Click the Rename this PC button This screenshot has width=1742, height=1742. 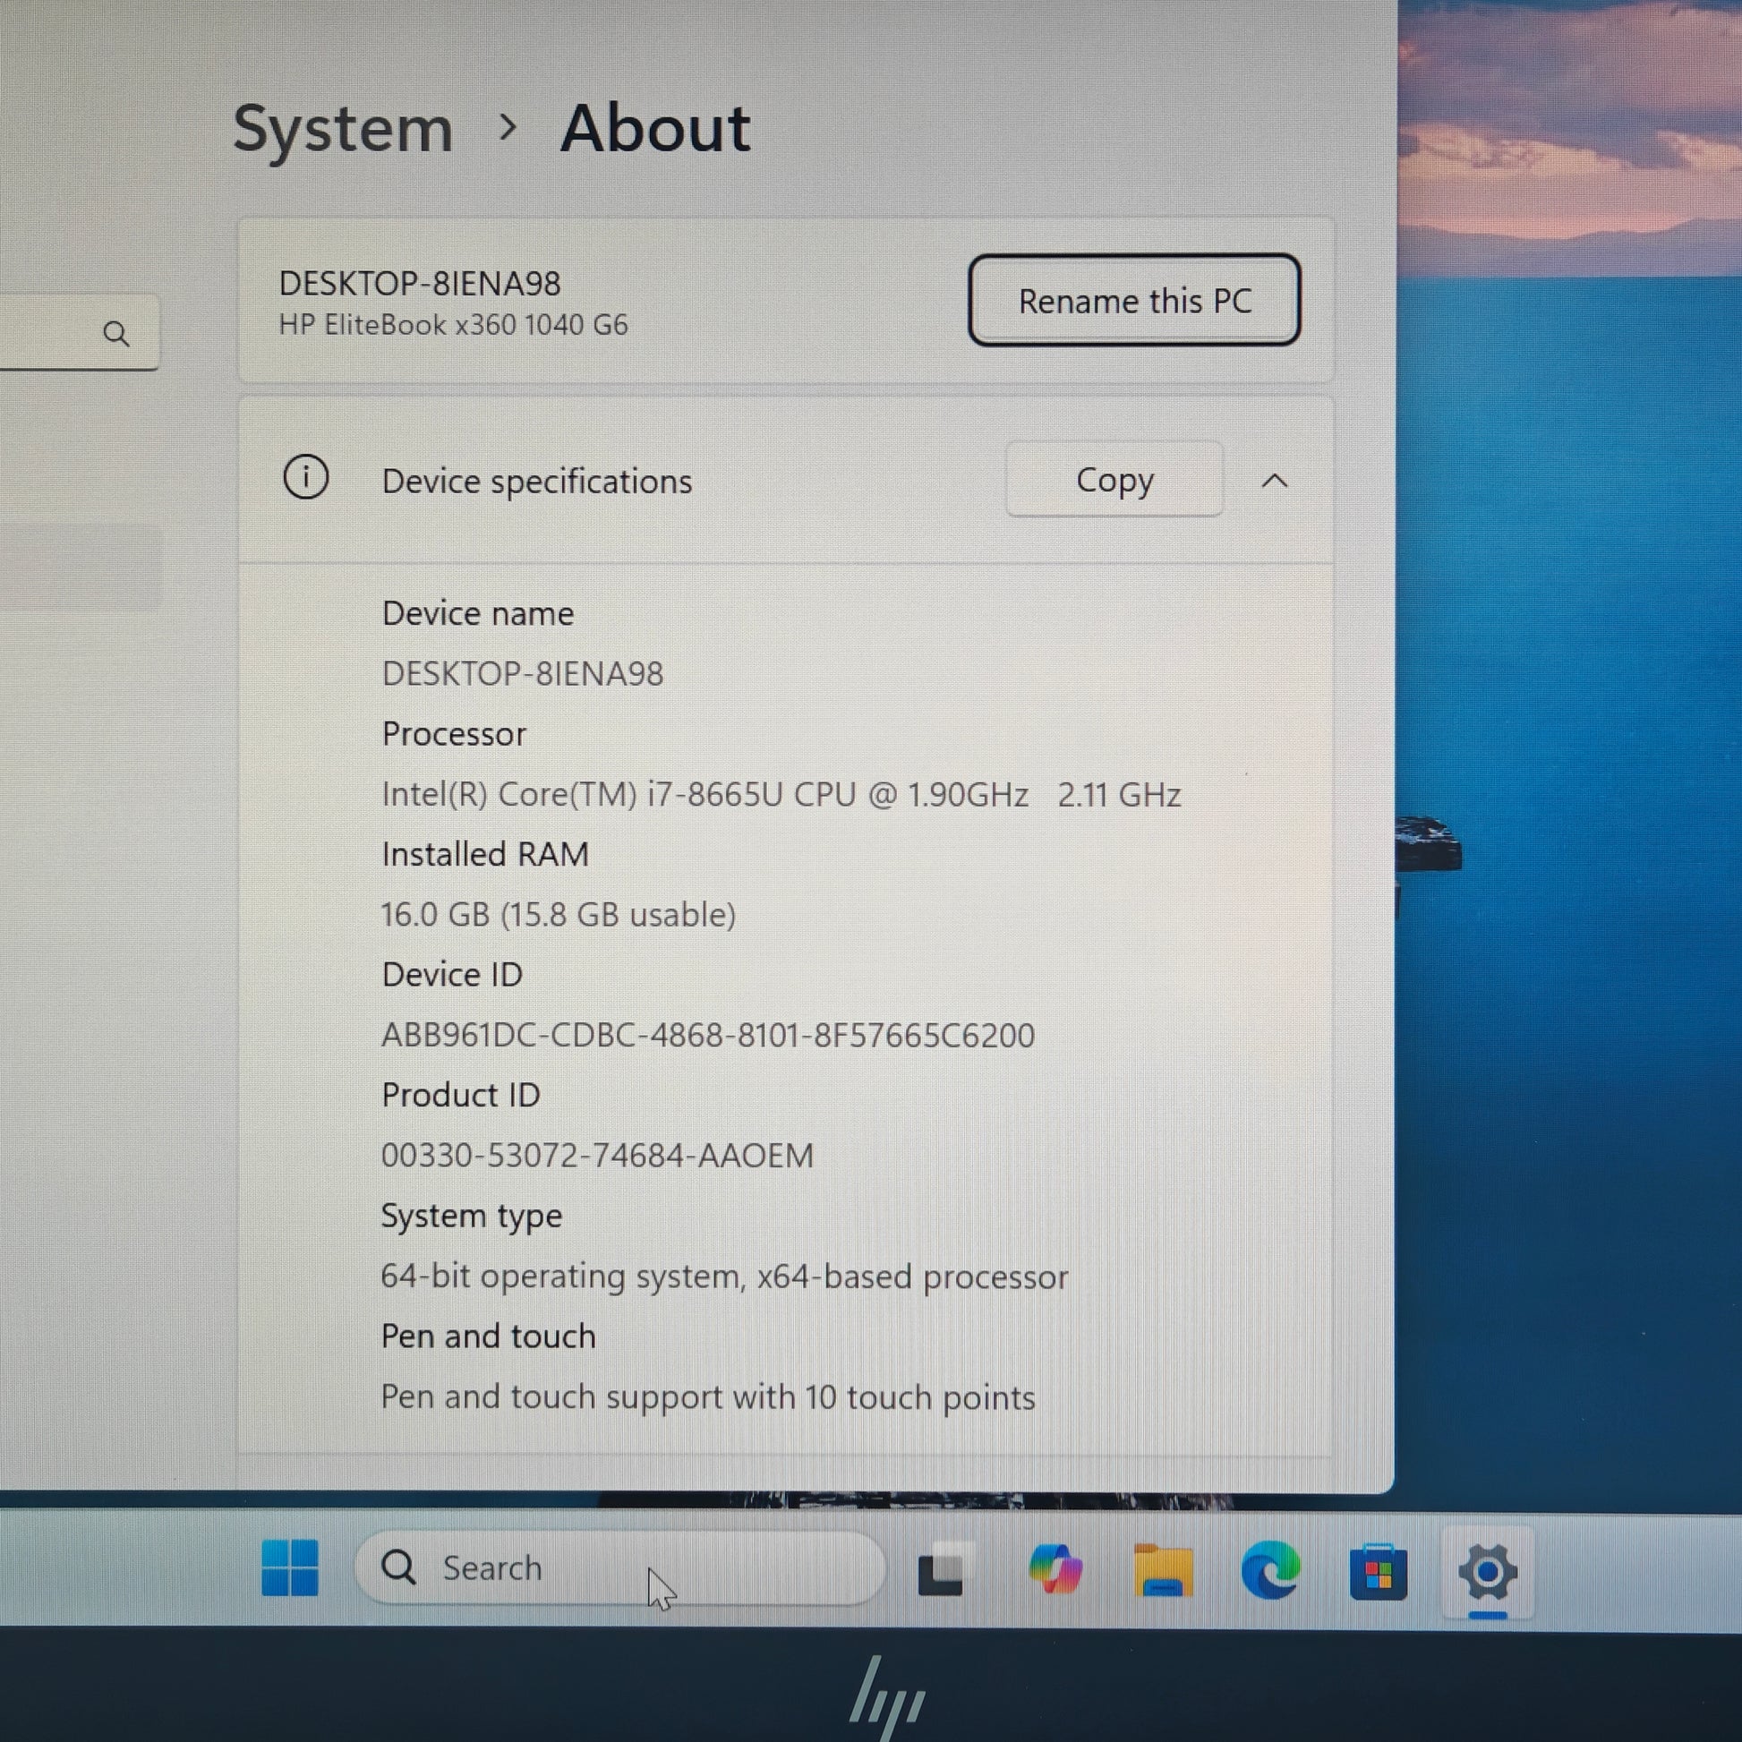coord(1134,300)
